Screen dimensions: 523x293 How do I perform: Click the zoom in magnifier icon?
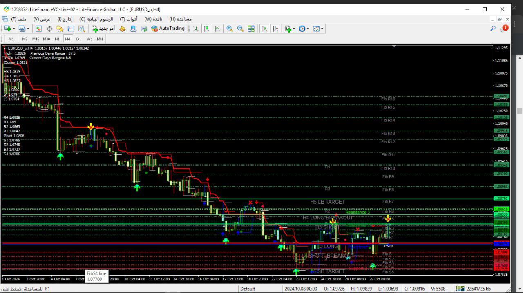click(x=230, y=29)
